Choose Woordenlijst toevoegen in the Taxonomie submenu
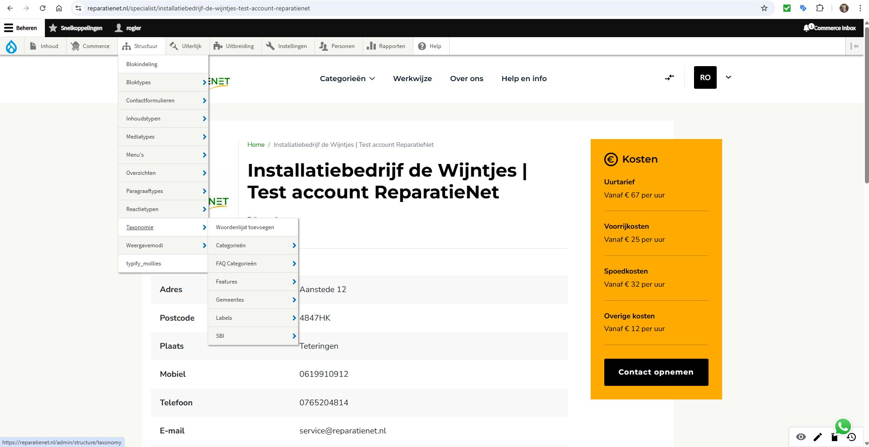This screenshot has width=869, height=447. click(253, 227)
